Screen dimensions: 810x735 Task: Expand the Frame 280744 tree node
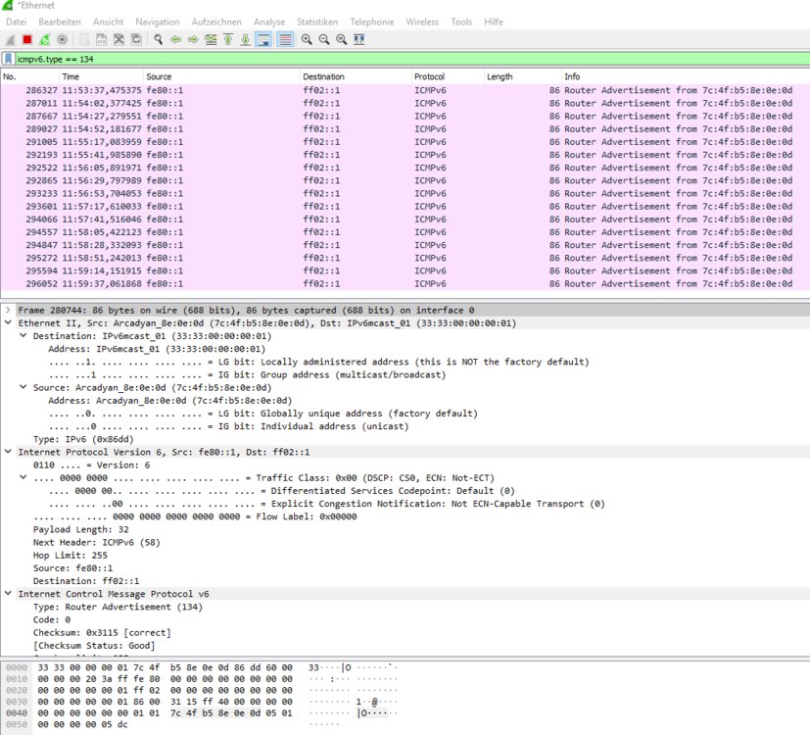[x=9, y=310]
